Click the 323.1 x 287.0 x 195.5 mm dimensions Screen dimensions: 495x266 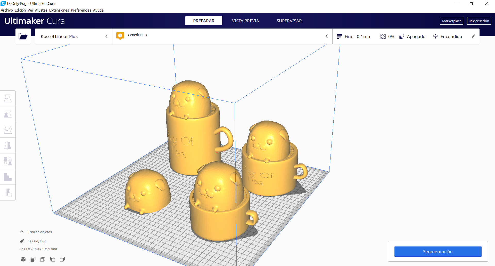click(38, 249)
